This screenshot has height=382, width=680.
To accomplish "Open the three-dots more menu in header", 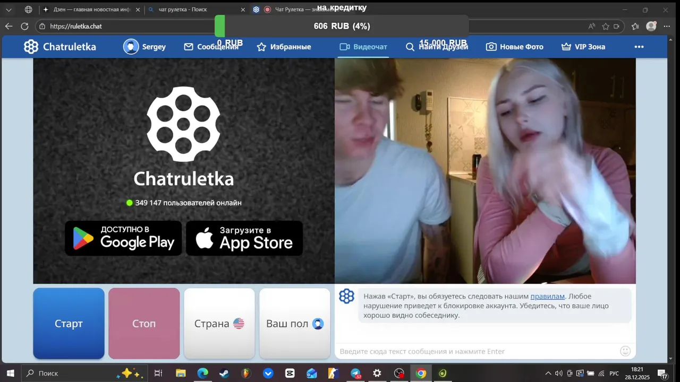I will pos(639,47).
